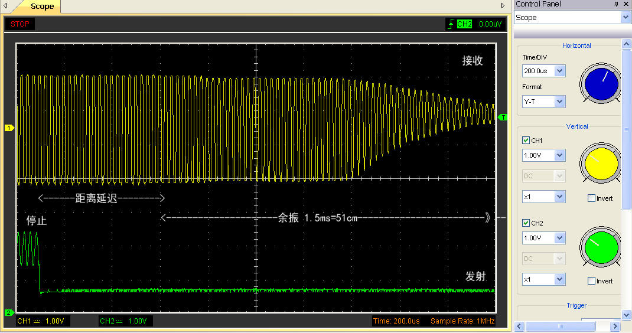
Task: Click the Vertical section label
Action: click(577, 126)
